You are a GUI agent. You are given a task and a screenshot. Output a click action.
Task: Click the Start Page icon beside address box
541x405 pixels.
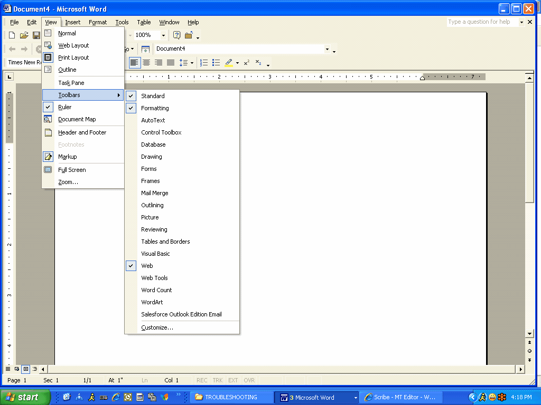(146, 49)
